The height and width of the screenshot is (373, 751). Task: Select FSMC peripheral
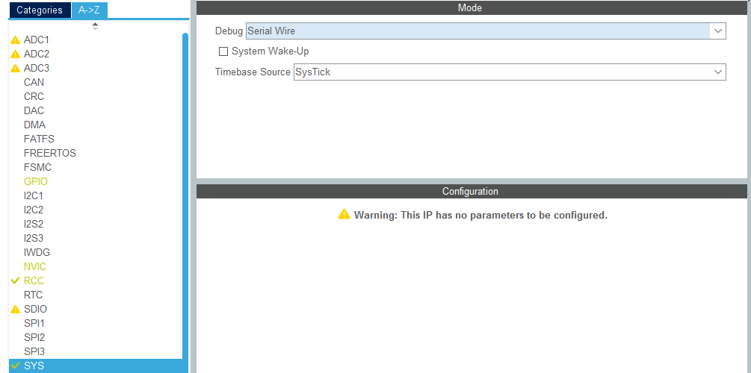click(38, 167)
